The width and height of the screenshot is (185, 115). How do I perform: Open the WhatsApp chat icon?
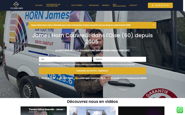coord(180,110)
